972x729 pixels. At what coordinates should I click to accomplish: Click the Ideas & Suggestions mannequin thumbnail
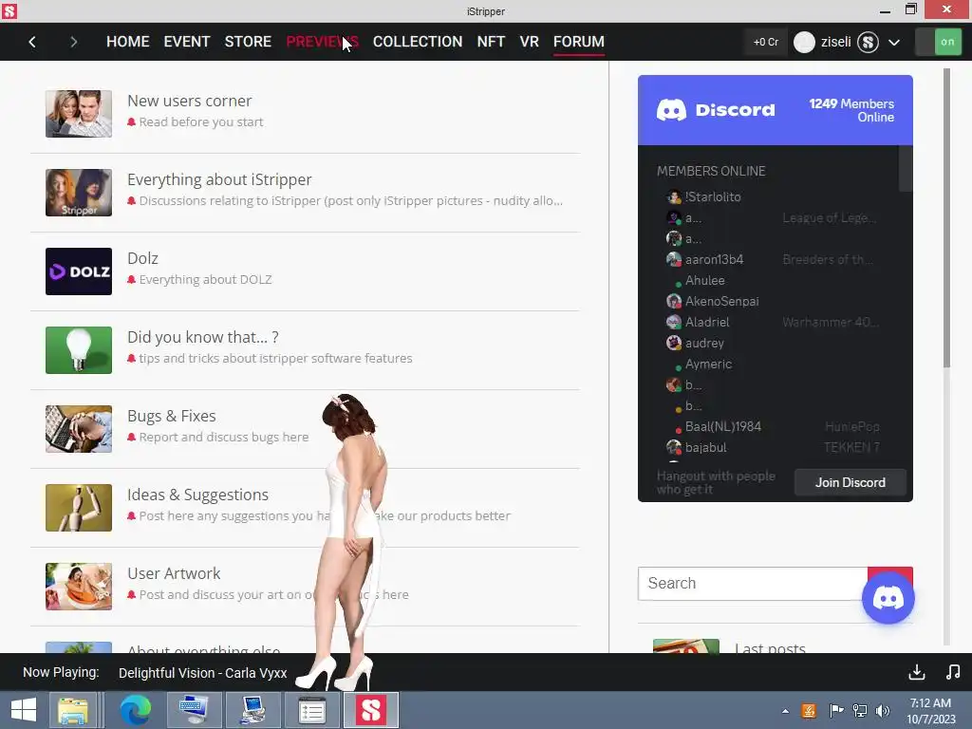79,508
